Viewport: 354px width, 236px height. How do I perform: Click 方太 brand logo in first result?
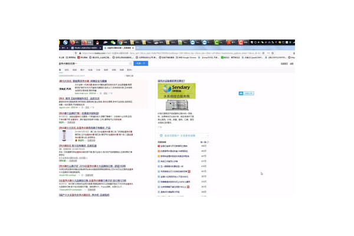click(x=65, y=89)
